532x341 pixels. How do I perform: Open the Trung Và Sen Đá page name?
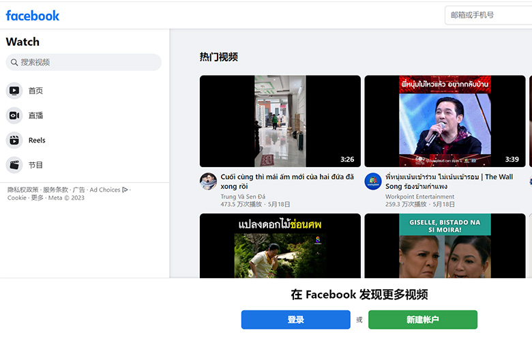click(243, 196)
